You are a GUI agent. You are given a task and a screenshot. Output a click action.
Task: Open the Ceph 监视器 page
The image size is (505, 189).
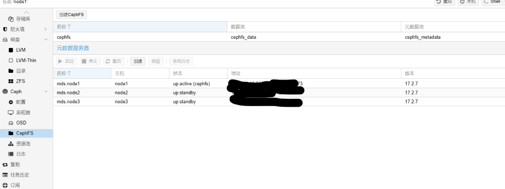tap(23, 112)
